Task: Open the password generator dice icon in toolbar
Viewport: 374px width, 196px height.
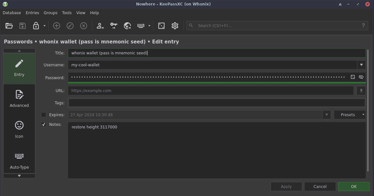Action: click(x=161, y=26)
